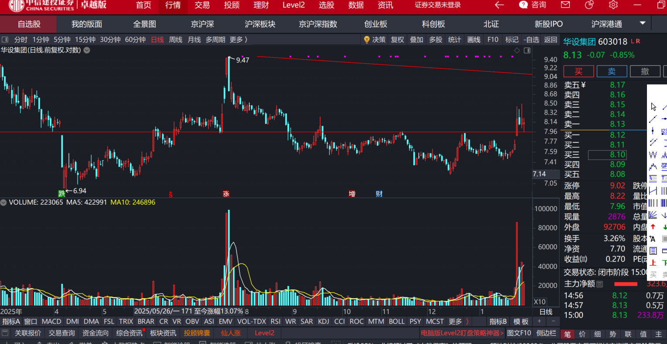
Task: Expand 更多 period options
Action: (x=238, y=40)
